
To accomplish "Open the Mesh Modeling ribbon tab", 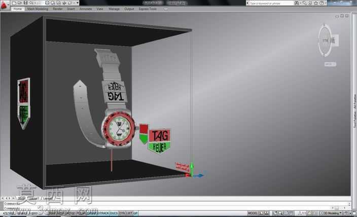I will (38, 9).
